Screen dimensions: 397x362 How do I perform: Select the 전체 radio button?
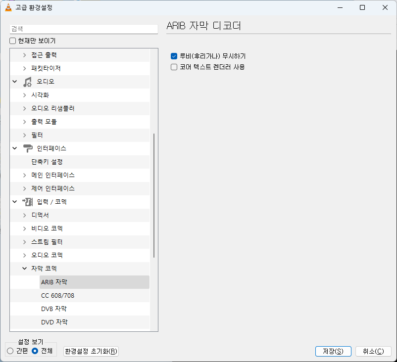click(x=35, y=351)
